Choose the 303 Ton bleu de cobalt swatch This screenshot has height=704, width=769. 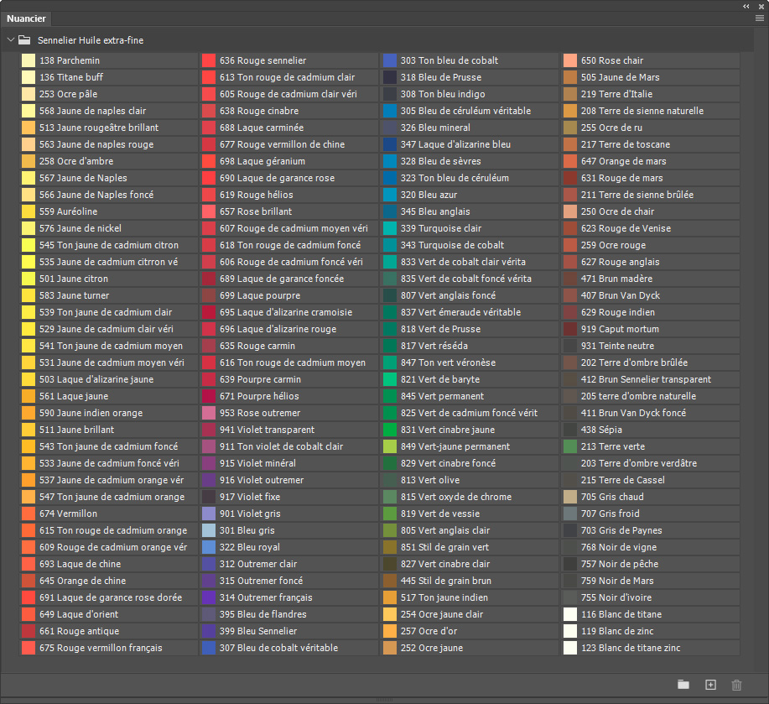point(390,60)
